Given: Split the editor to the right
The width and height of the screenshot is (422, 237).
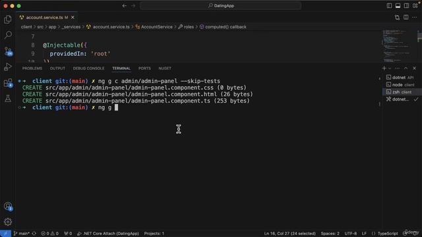Looking at the screenshot, I should [x=406, y=18].
